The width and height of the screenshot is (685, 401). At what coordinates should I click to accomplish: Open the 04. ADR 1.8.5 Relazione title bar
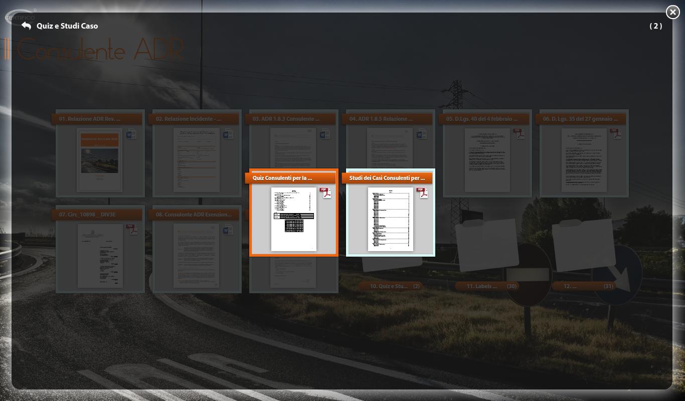[x=387, y=119]
